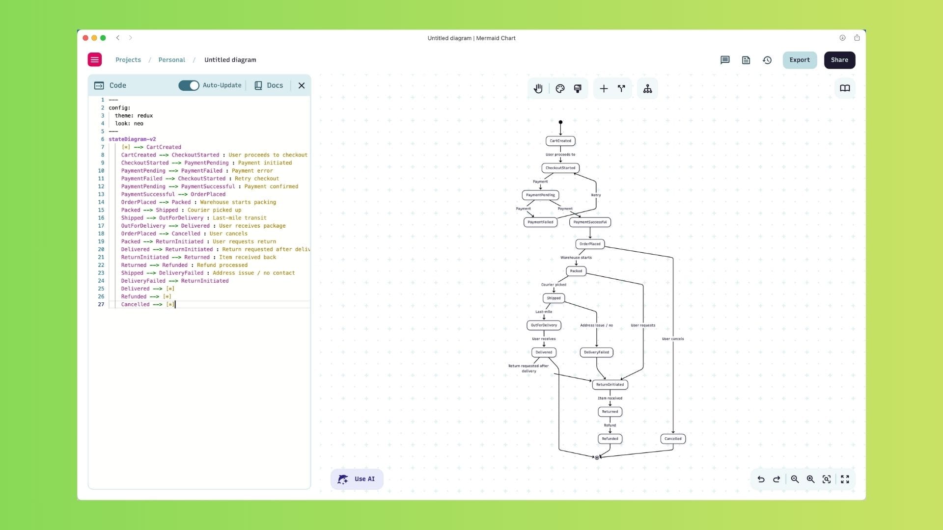Image resolution: width=943 pixels, height=530 pixels.
Task: Open the version history clock icon
Action: pos(767,60)
